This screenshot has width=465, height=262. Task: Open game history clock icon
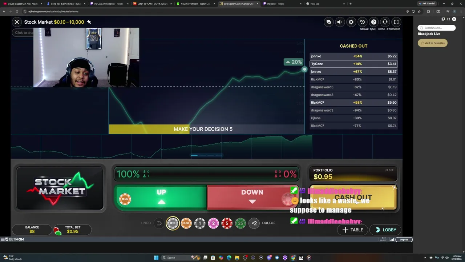click(362, 22)
